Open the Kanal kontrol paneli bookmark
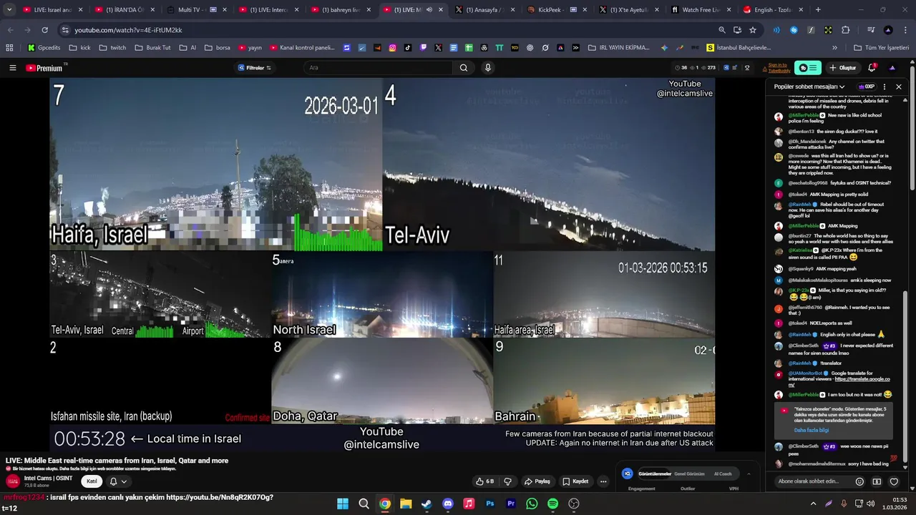Screen dimensions: 916x515 302,48
